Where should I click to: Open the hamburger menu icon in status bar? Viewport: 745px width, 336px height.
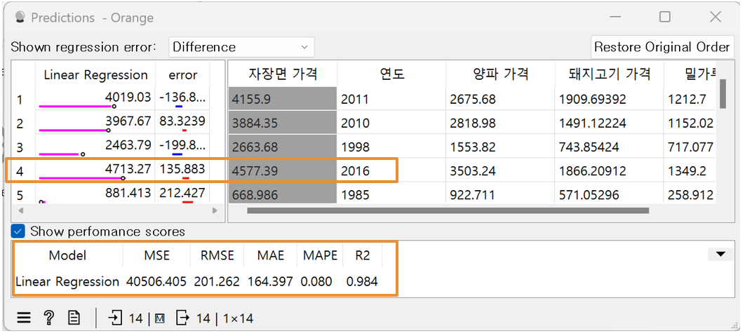pos(23,318)
